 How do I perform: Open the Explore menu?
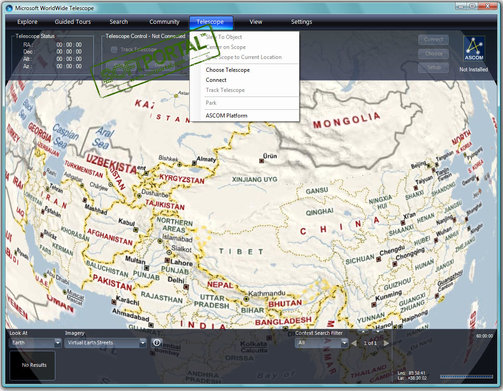(27, 22)
